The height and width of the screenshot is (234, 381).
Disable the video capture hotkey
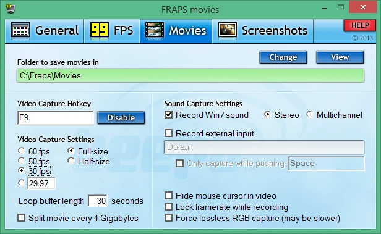121,118
